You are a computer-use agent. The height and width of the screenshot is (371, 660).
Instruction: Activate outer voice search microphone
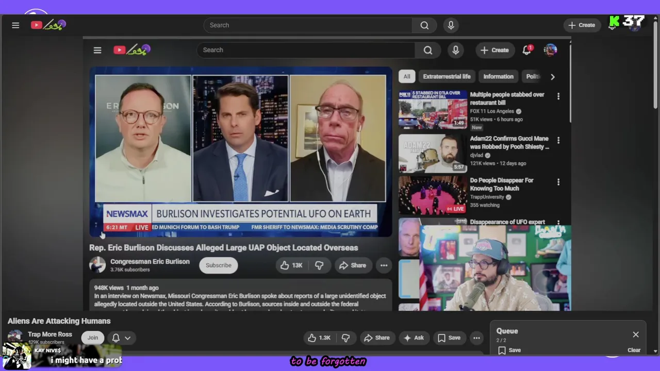coord(451,25)
